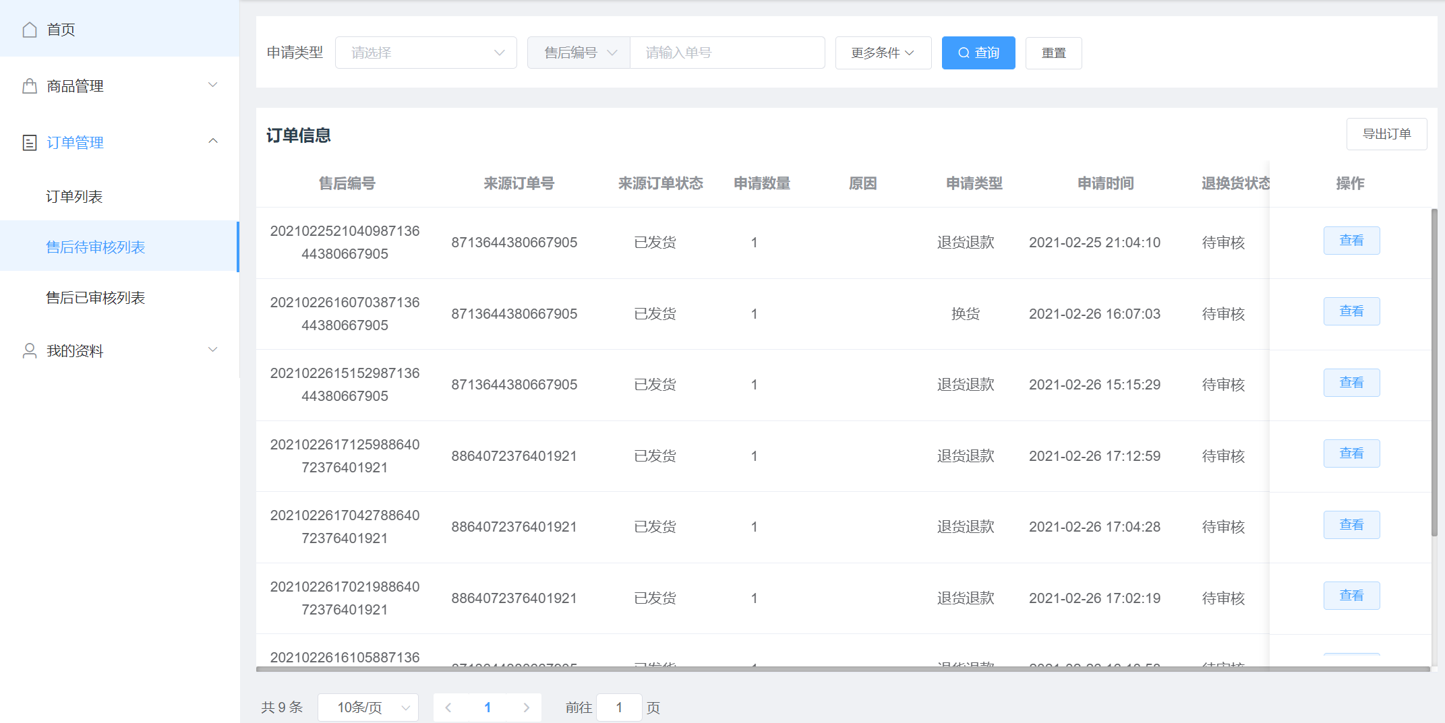Screen dimensions: 1445x723
Task: Click the 申请类型 column header
Action: [974, 183]
